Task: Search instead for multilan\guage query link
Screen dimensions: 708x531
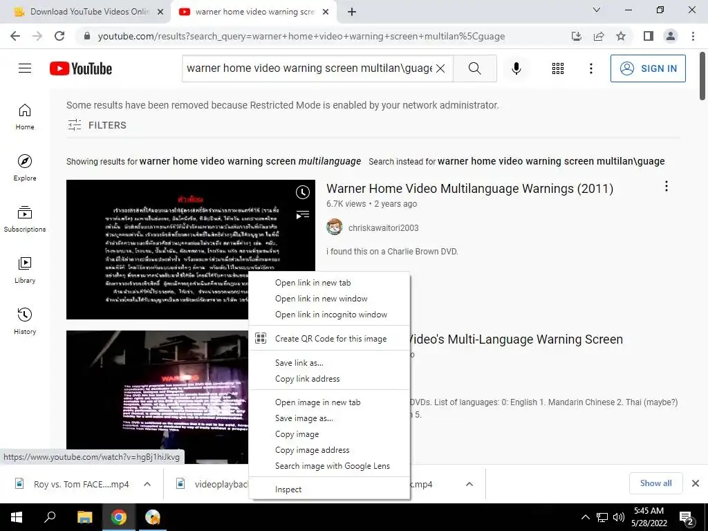Action: pyautogui.click(x=551, y=161)
